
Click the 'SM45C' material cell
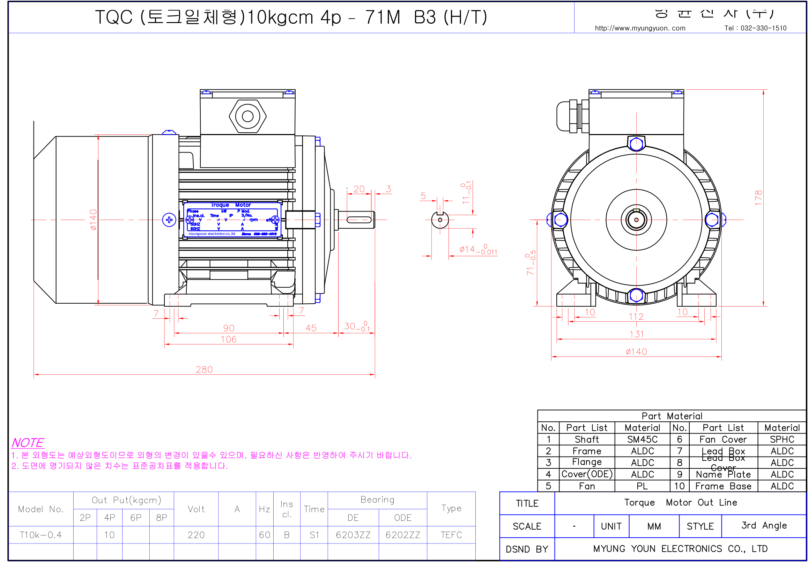[642, 439]
